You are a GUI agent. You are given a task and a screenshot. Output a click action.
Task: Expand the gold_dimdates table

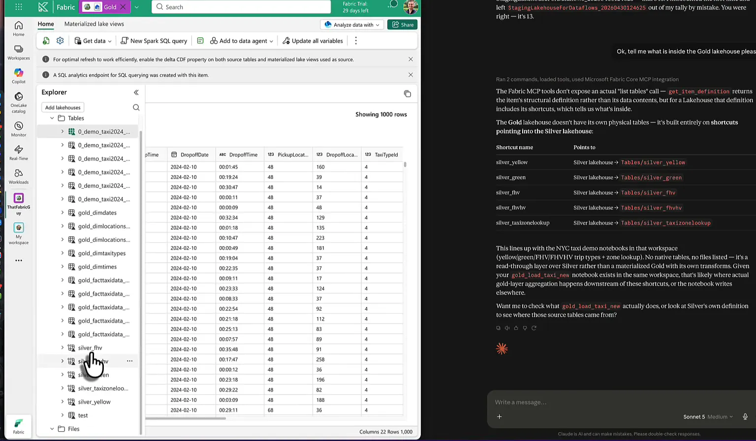(x=62, y=213)
